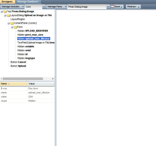Click the tree scrollbar right arrow
156x146 pixels.
click(x=53, y=79)
